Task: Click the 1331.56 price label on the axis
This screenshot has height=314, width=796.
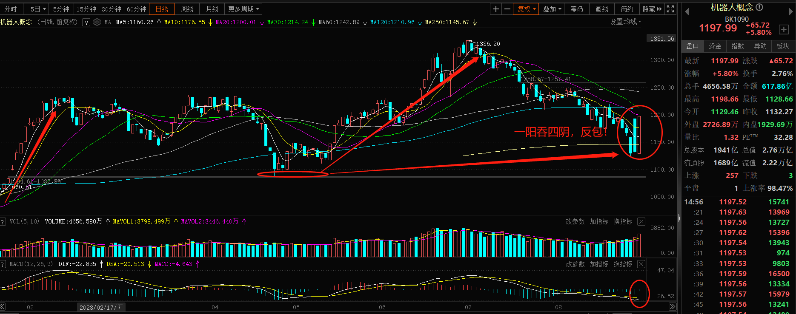Action: pos(662,39)
